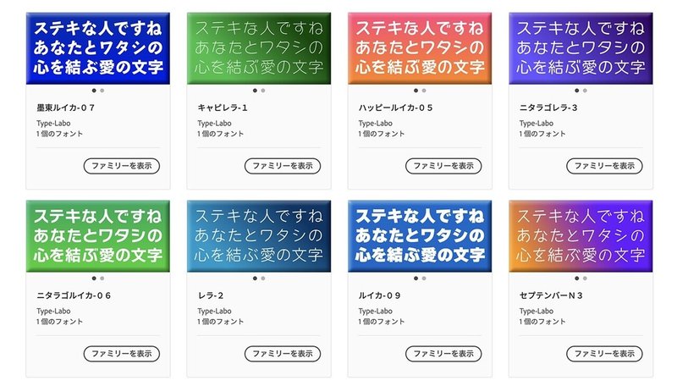
Task: Click the first carousel dot under セプテンバーN3
Action: coord(577,278)
